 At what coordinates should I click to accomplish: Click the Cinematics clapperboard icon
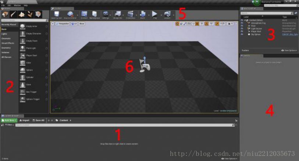click(x=131, y=15)
